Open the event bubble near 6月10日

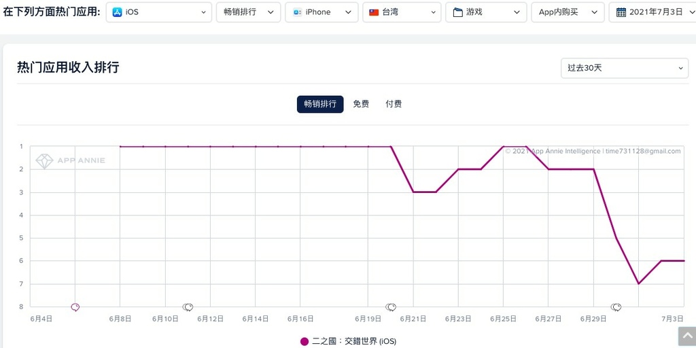click(x=188, y=307)
